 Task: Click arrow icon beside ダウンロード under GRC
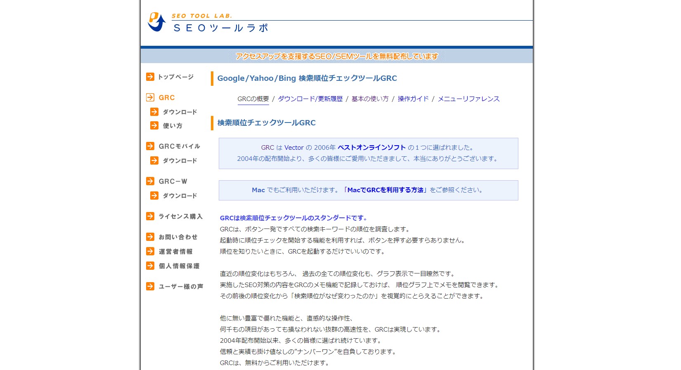pyautogui.click(x=154, y=112)
